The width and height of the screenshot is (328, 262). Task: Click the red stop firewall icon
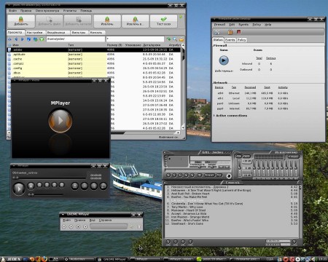click(238, 32)
